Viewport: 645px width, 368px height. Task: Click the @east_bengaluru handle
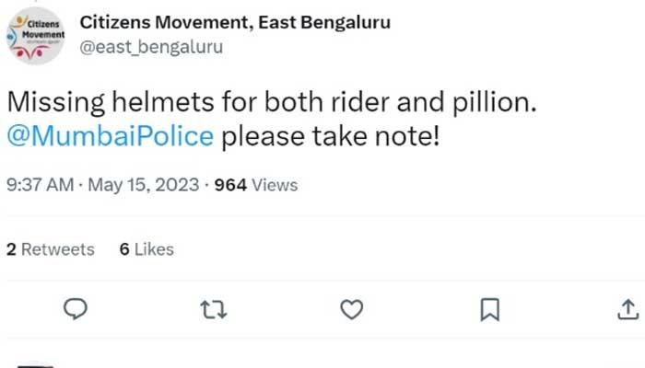(151, 46)
